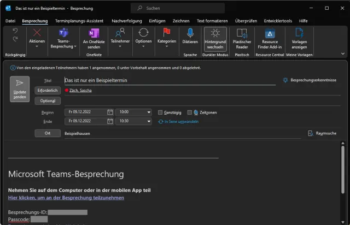Click the Teams meeting join link
Image resolution: width=350 pixels, height=225 pixels.
click(x=66, y=198)
